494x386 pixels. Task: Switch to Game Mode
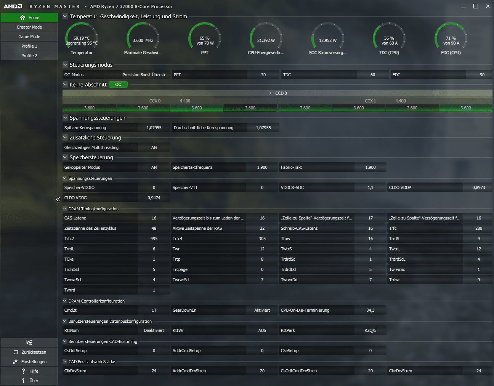[29, 37]
